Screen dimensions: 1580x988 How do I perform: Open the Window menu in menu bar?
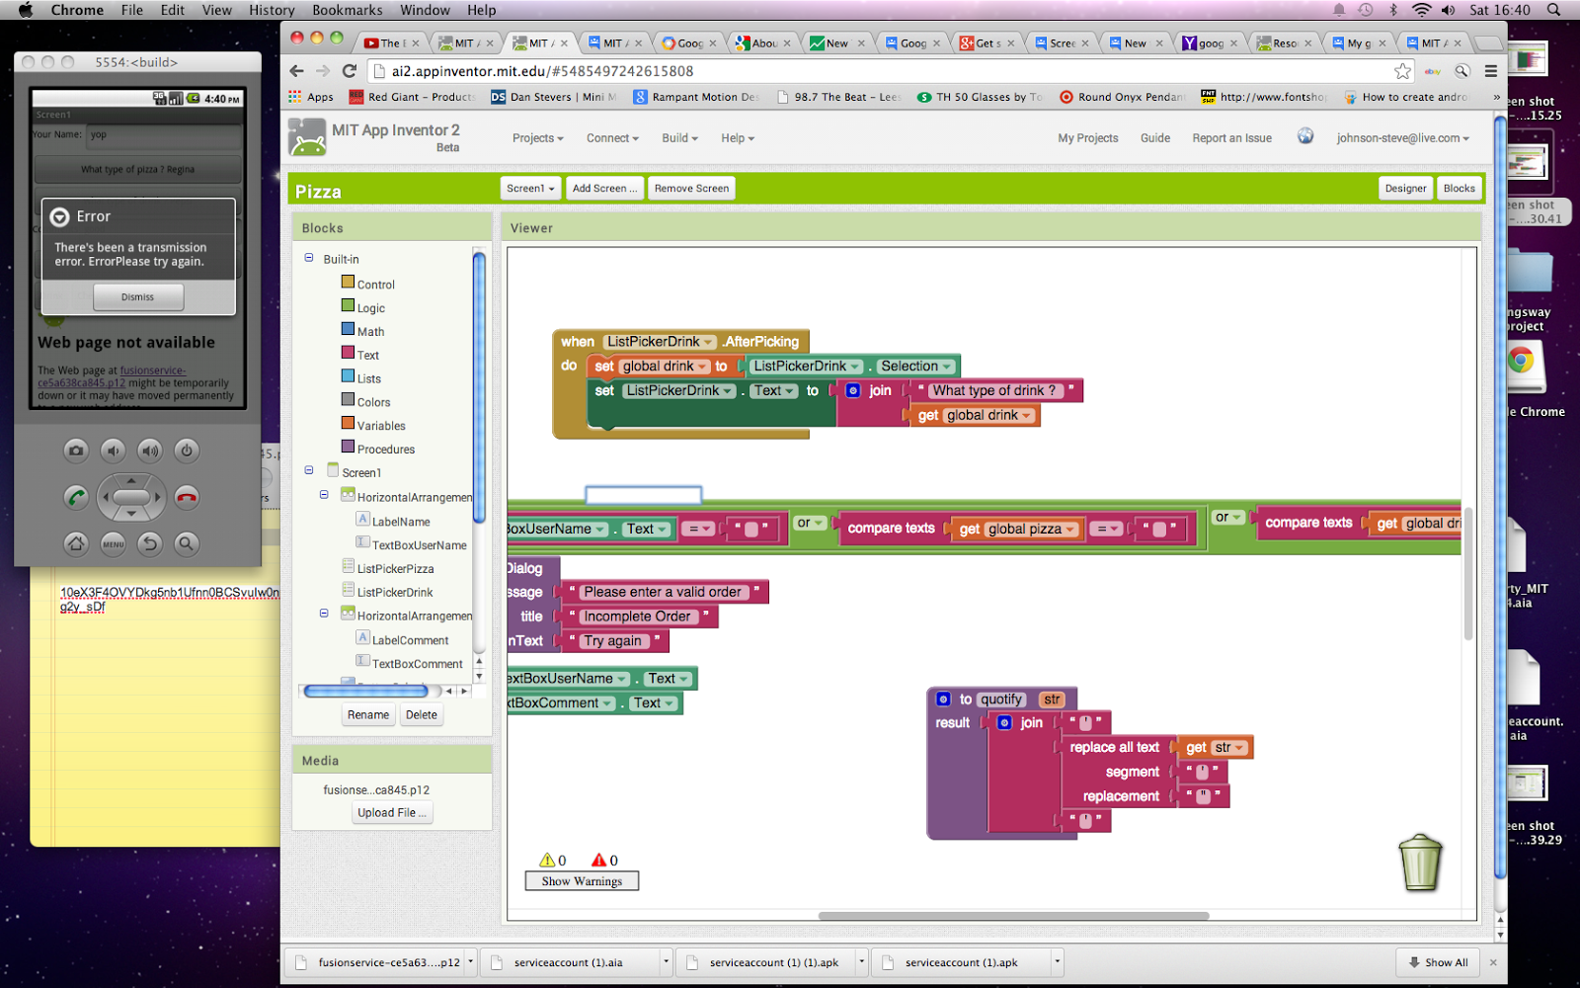click(x=425, y=10)
